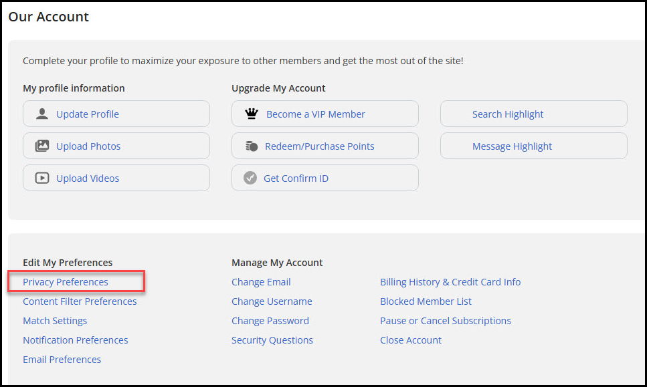The width and height of the screenshot is (647, 387).
Task: Open Content Filter Preferences
Action: tap(80, 301)
